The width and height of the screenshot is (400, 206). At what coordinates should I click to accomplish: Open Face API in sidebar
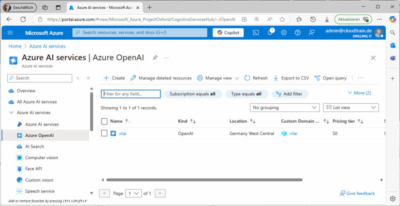click(33, 169)
